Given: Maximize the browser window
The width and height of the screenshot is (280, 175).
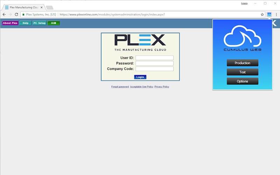Looking at the screenshot, I should point(265,3).
